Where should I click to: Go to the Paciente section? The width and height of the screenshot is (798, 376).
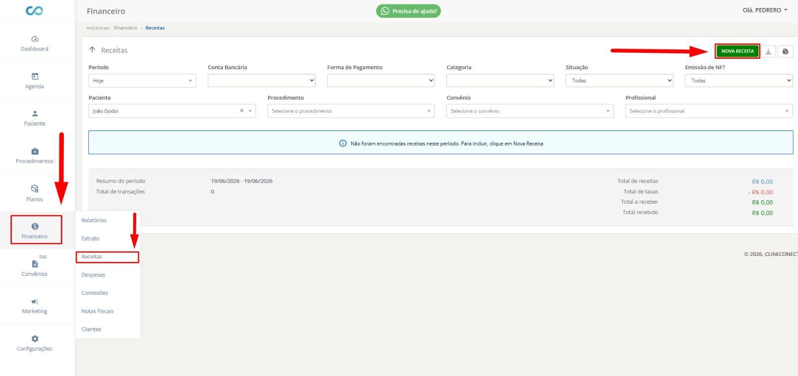(x=34, y=118)
